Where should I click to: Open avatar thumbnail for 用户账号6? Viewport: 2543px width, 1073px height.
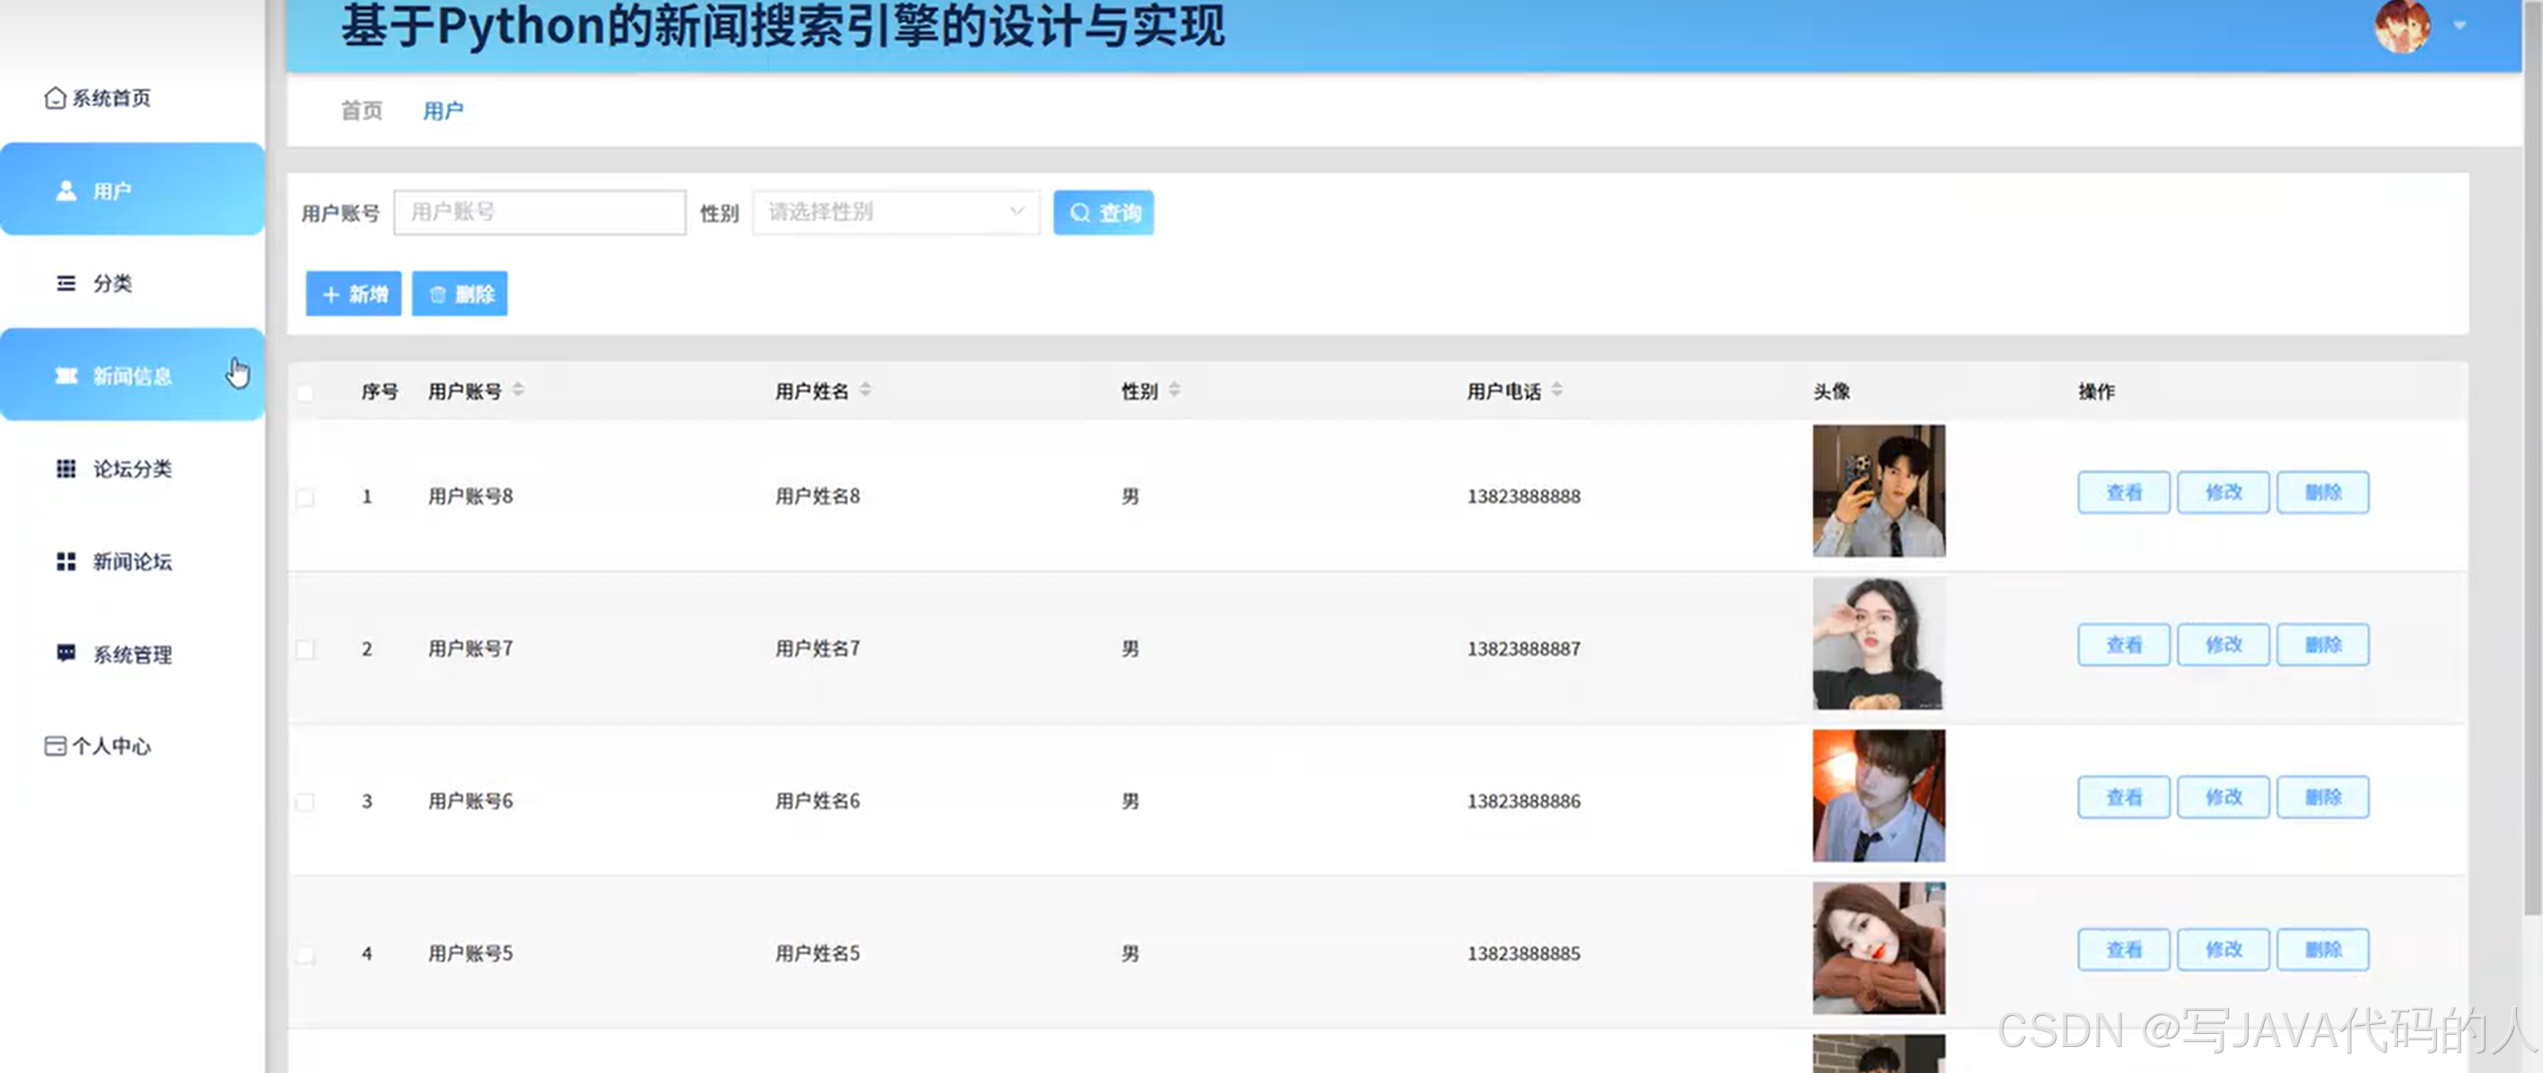click(1878, 796)
